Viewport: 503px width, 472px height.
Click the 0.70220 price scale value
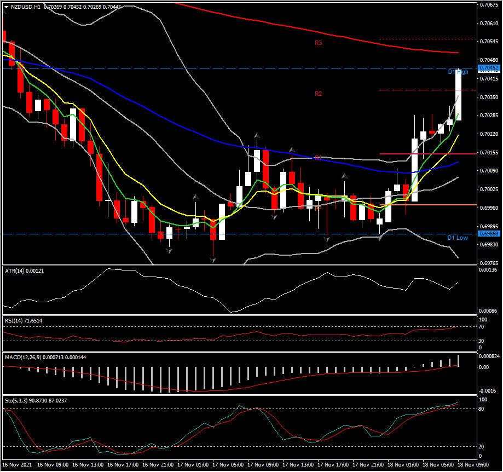[x=489, y=134]
